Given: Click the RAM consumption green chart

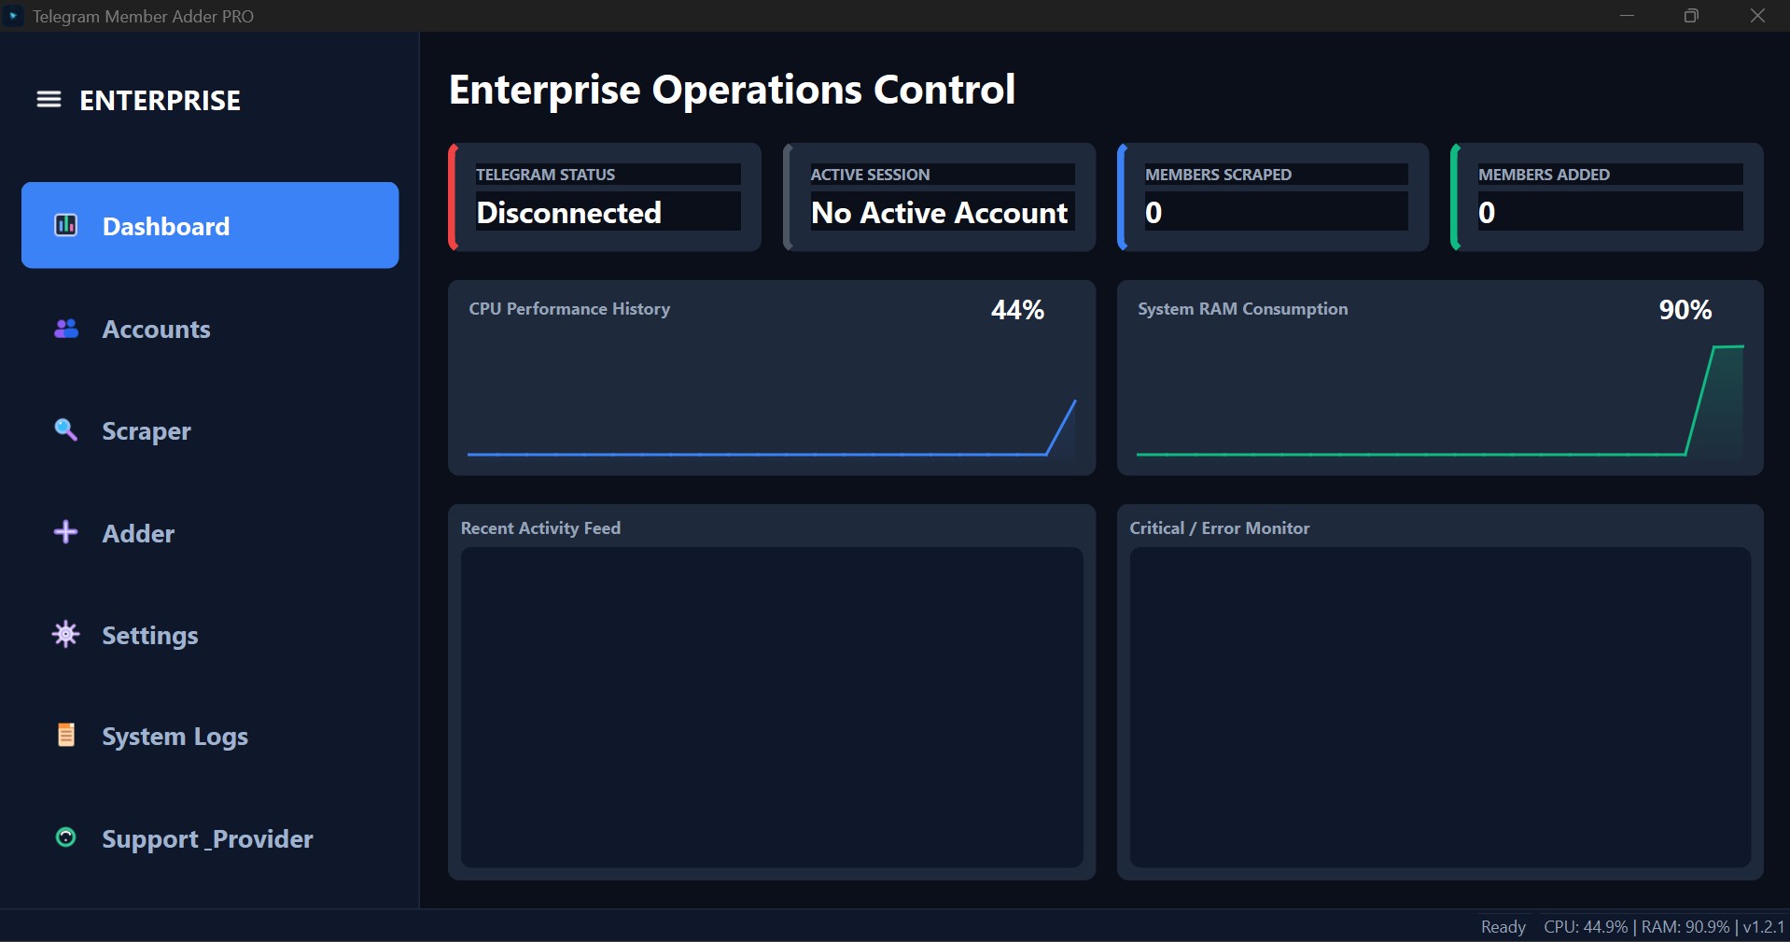Looking at the screenshot, I should (x=1440, y=401).
